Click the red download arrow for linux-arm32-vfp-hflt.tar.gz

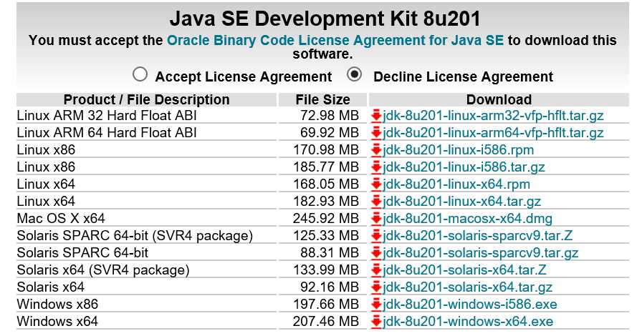tap(376, 116)
